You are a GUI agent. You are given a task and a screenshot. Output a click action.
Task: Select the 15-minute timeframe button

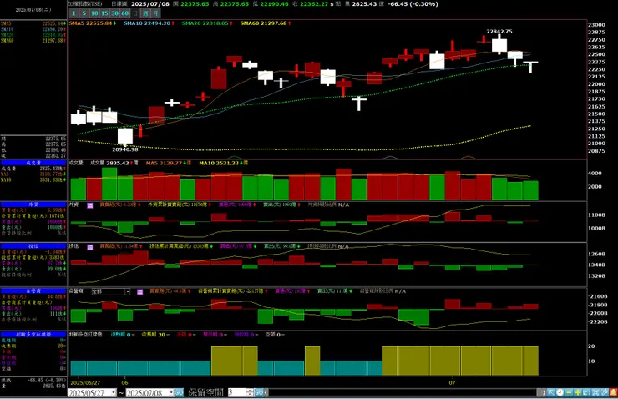[x=104, y=13]
